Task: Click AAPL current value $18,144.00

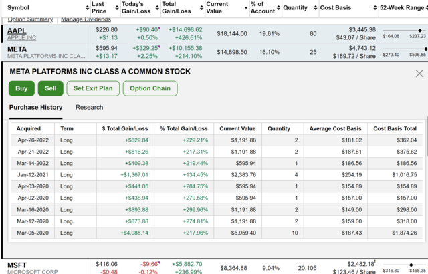Action: coord(232,34)
